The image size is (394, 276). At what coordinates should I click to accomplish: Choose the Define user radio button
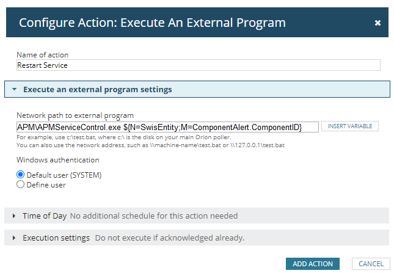tap(21, 184)
